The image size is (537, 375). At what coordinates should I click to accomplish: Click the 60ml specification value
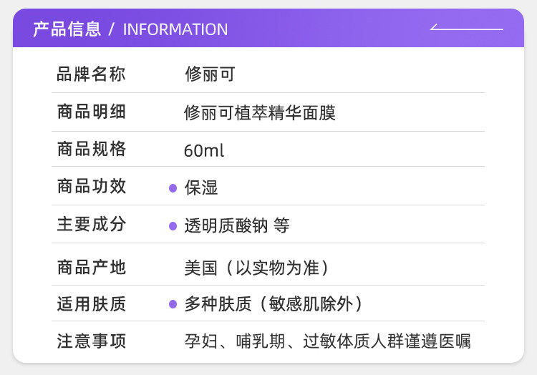click(204, 151)
